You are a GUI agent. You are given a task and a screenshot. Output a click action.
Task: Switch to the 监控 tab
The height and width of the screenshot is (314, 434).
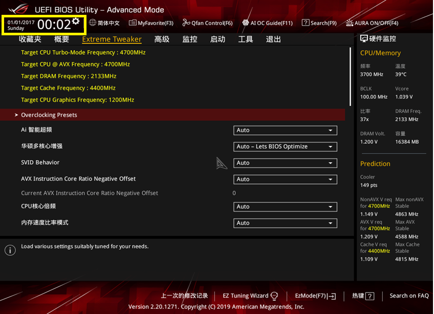point(189,39)
